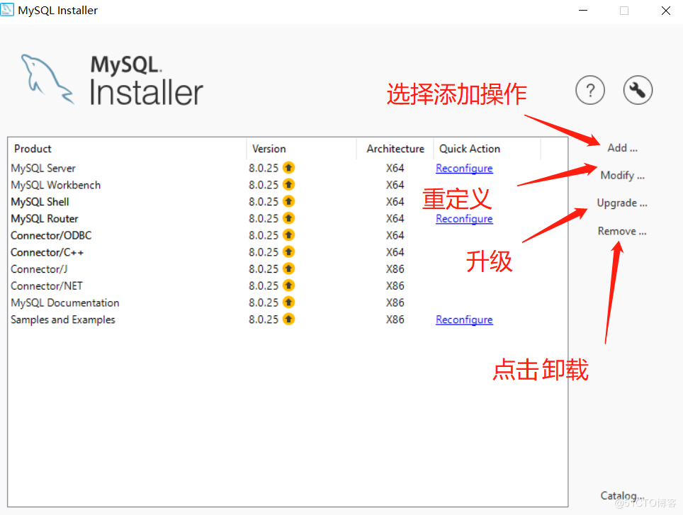Image resolution: width=683 pixels, height=515 pixels.
Task: Click upgrade arrow icon for Connector/C++
Action: pos(288,251)
